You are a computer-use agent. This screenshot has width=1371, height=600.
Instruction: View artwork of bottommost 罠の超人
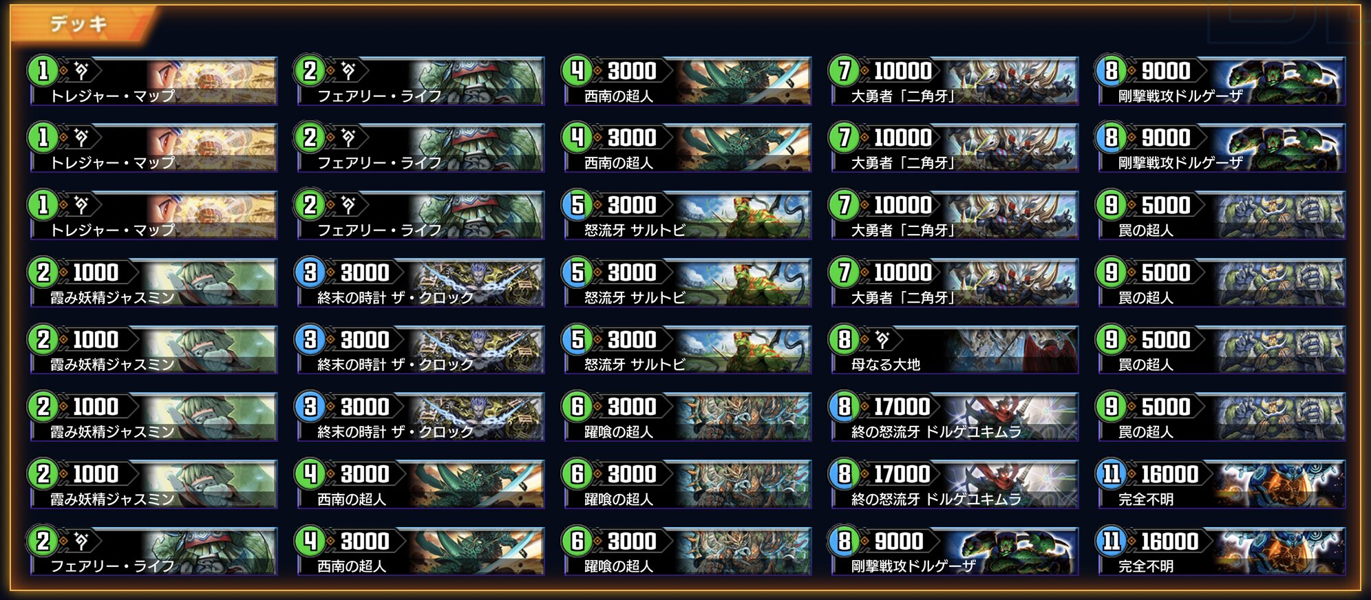pos(1278,416)
